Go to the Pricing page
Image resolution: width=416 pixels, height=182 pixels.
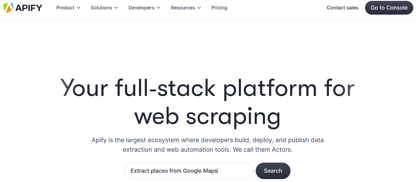coord(219,8)
